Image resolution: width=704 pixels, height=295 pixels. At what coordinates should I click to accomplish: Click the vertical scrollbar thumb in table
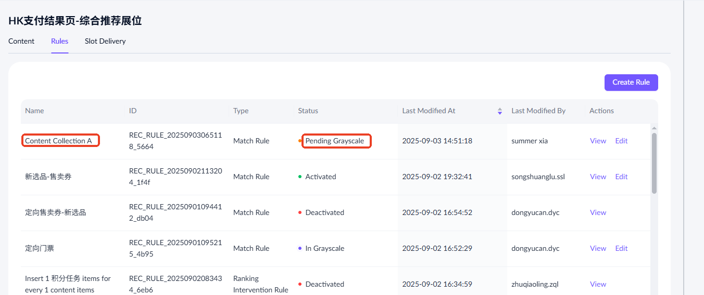(654, 163)
